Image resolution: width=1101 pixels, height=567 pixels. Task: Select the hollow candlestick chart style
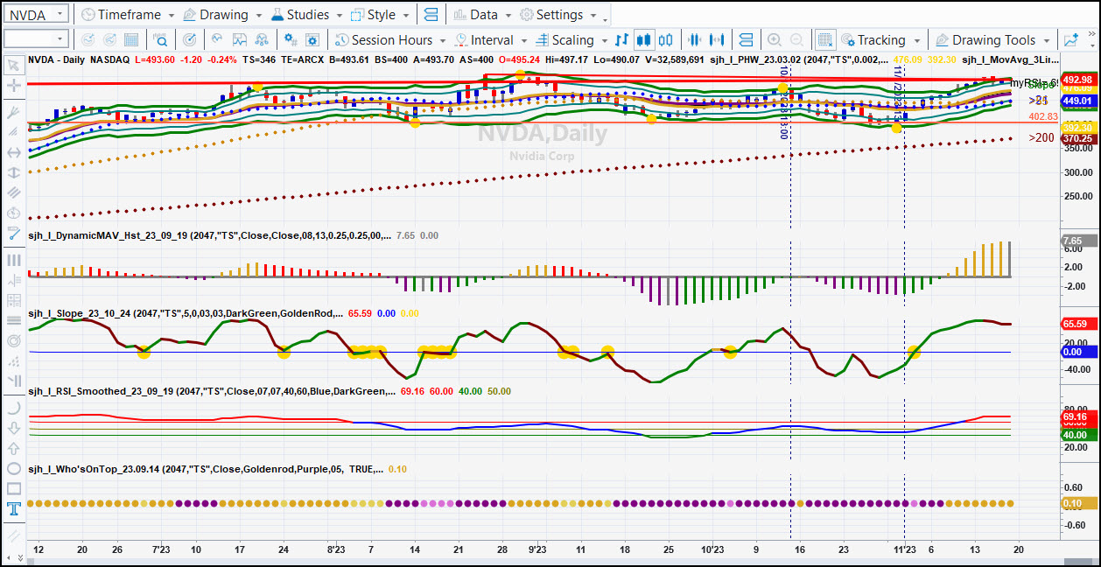click(666, 40)
